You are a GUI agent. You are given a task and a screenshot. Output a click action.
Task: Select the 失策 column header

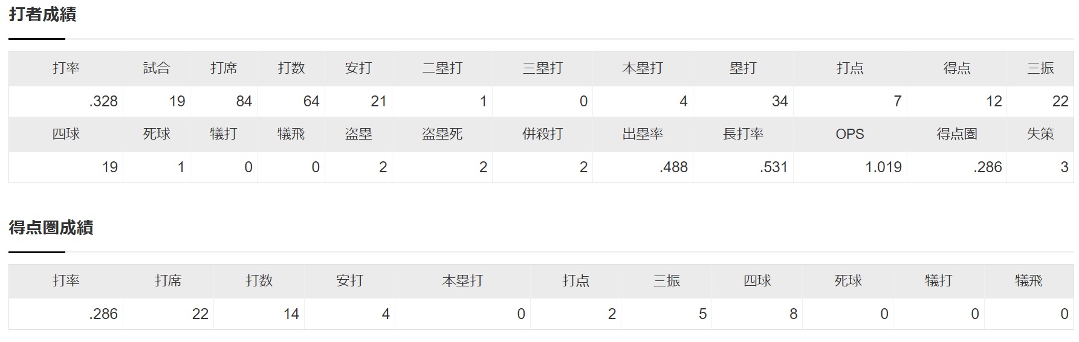[1040, 134]
